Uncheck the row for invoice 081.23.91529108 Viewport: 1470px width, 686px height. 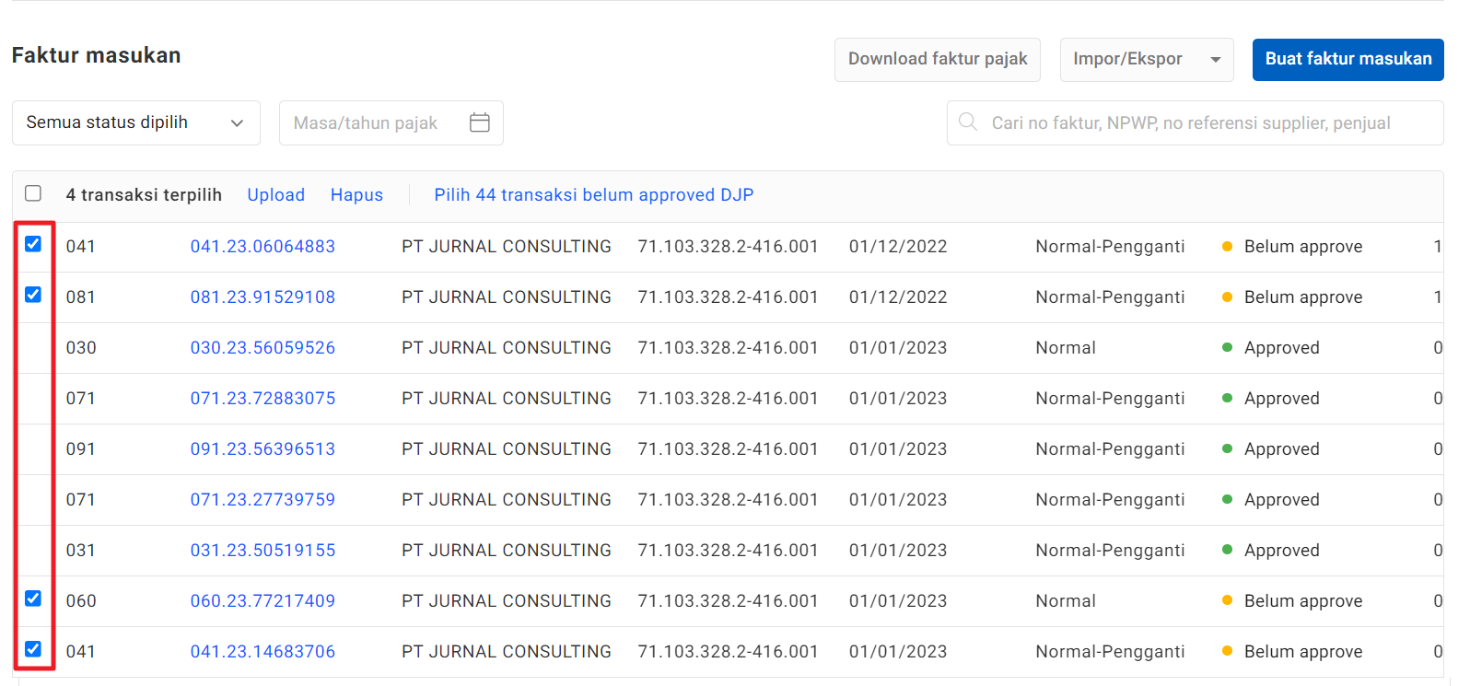(33, 295)
